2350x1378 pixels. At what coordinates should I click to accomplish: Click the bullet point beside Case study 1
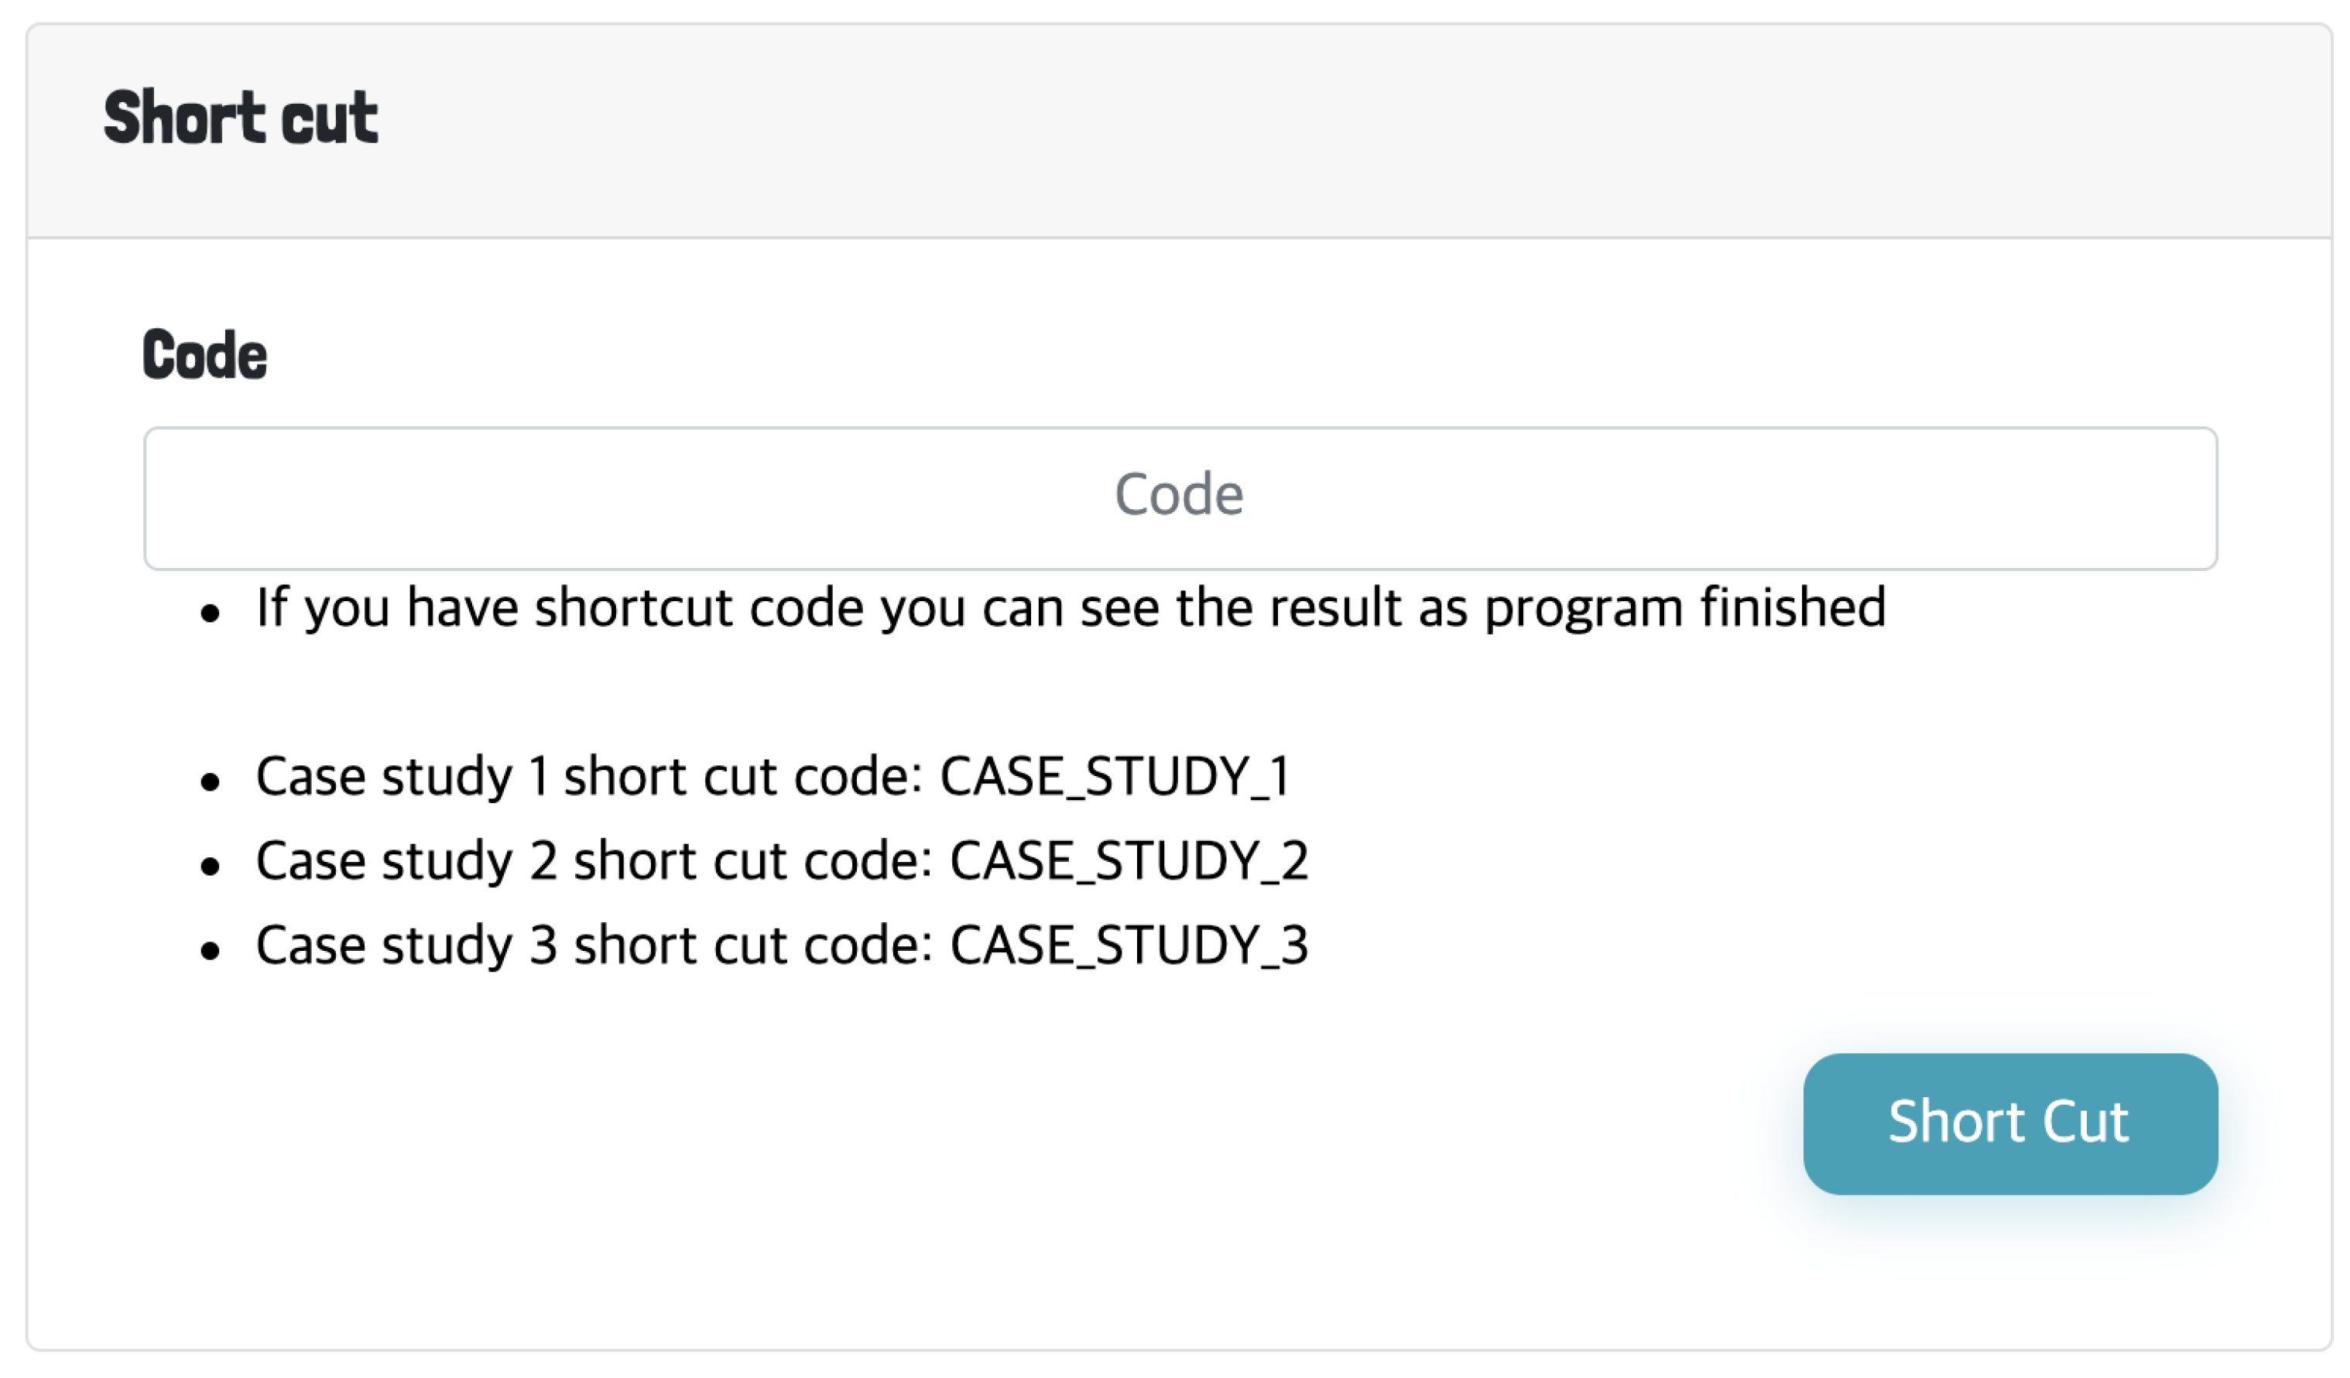(210, 781)
